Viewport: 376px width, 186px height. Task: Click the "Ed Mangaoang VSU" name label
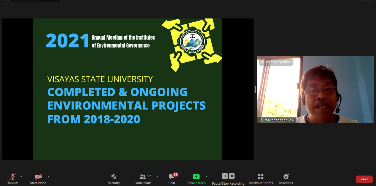(279, 120)
